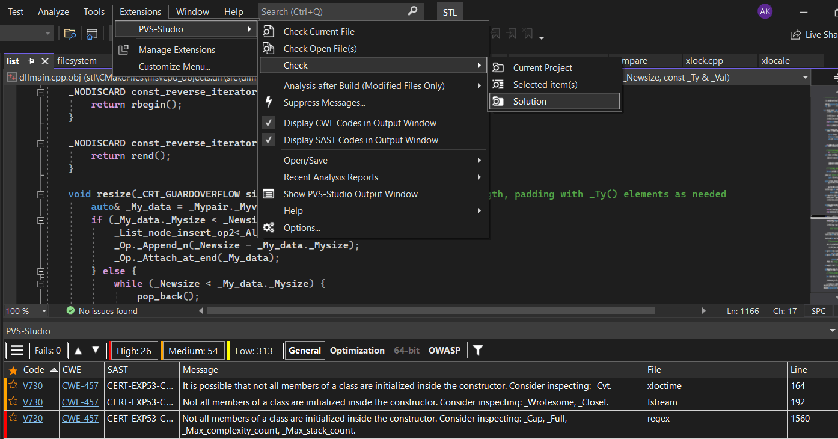Click the Suppress Messages lightning icon
This screenshot has width=838, height=439.
269,103
